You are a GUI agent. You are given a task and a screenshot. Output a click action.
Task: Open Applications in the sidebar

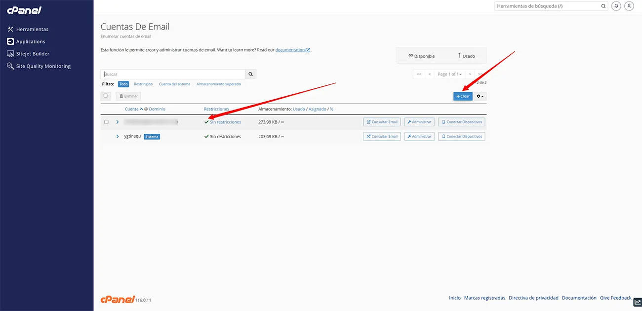pos(30,41)
